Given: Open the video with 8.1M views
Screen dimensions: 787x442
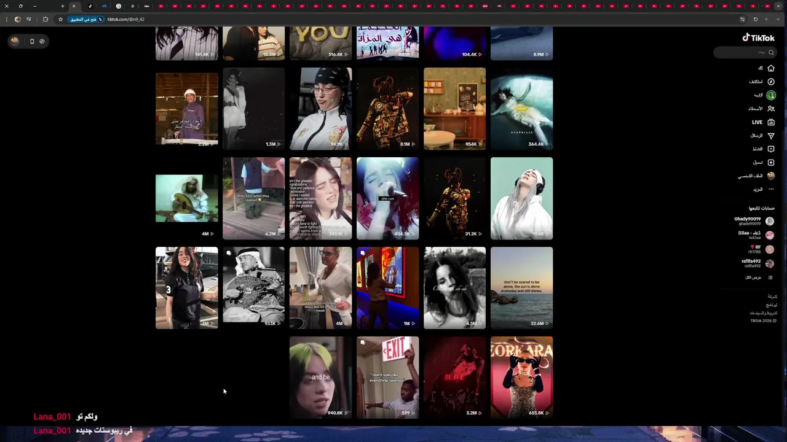Looking at the screenshot, I should [387, 109].
